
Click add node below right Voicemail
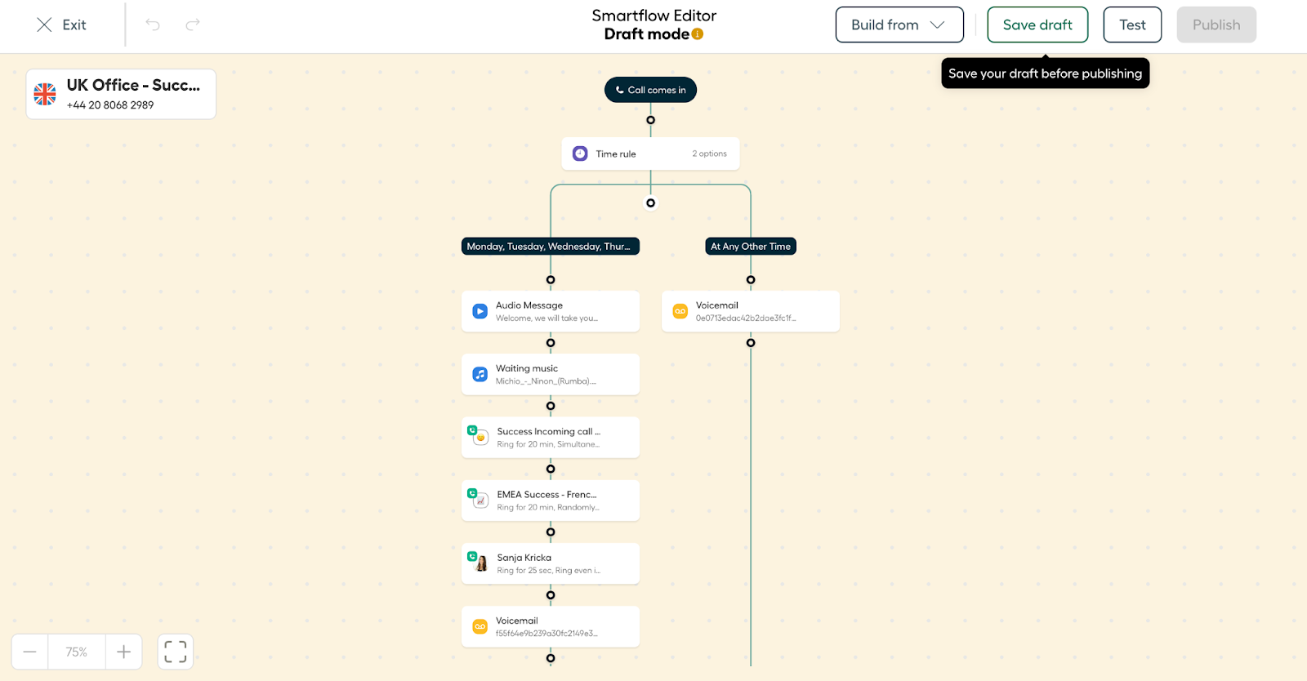tap(751, 343)
